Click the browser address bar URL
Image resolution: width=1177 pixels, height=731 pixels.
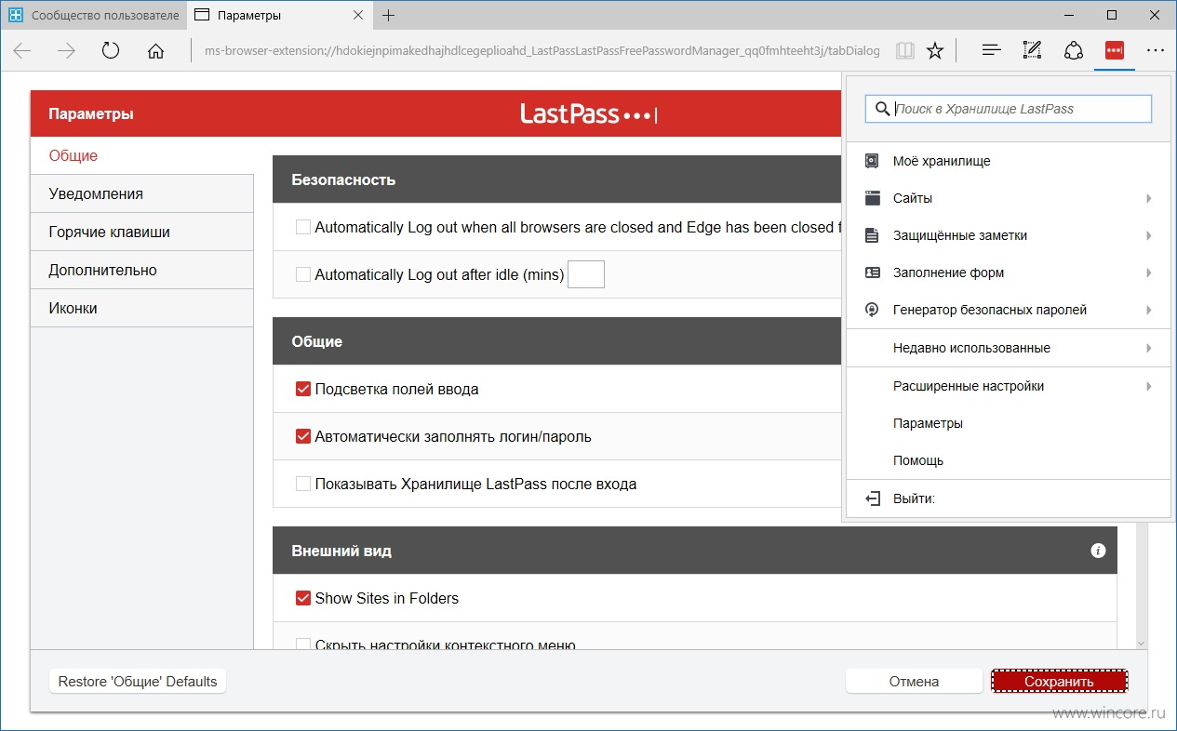click(541, 51)
